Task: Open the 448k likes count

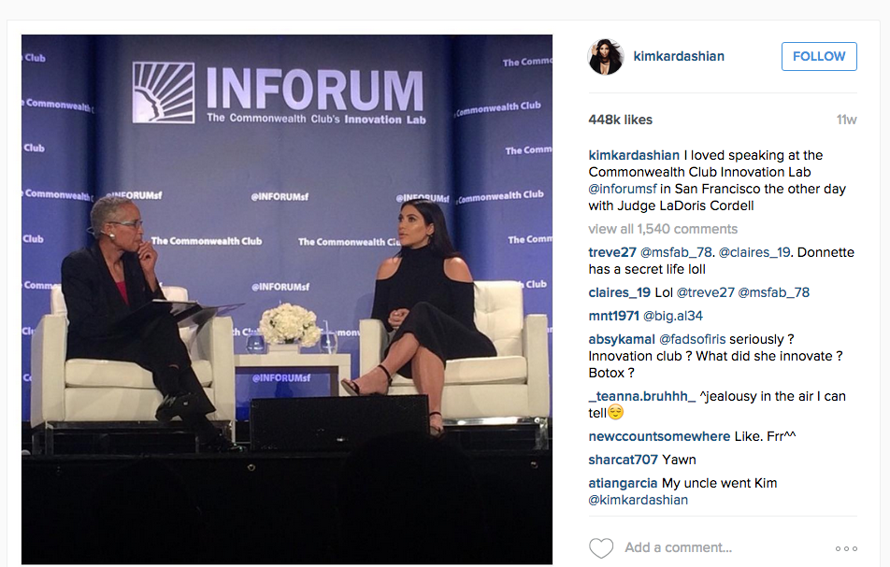Action: coord(621,120)
